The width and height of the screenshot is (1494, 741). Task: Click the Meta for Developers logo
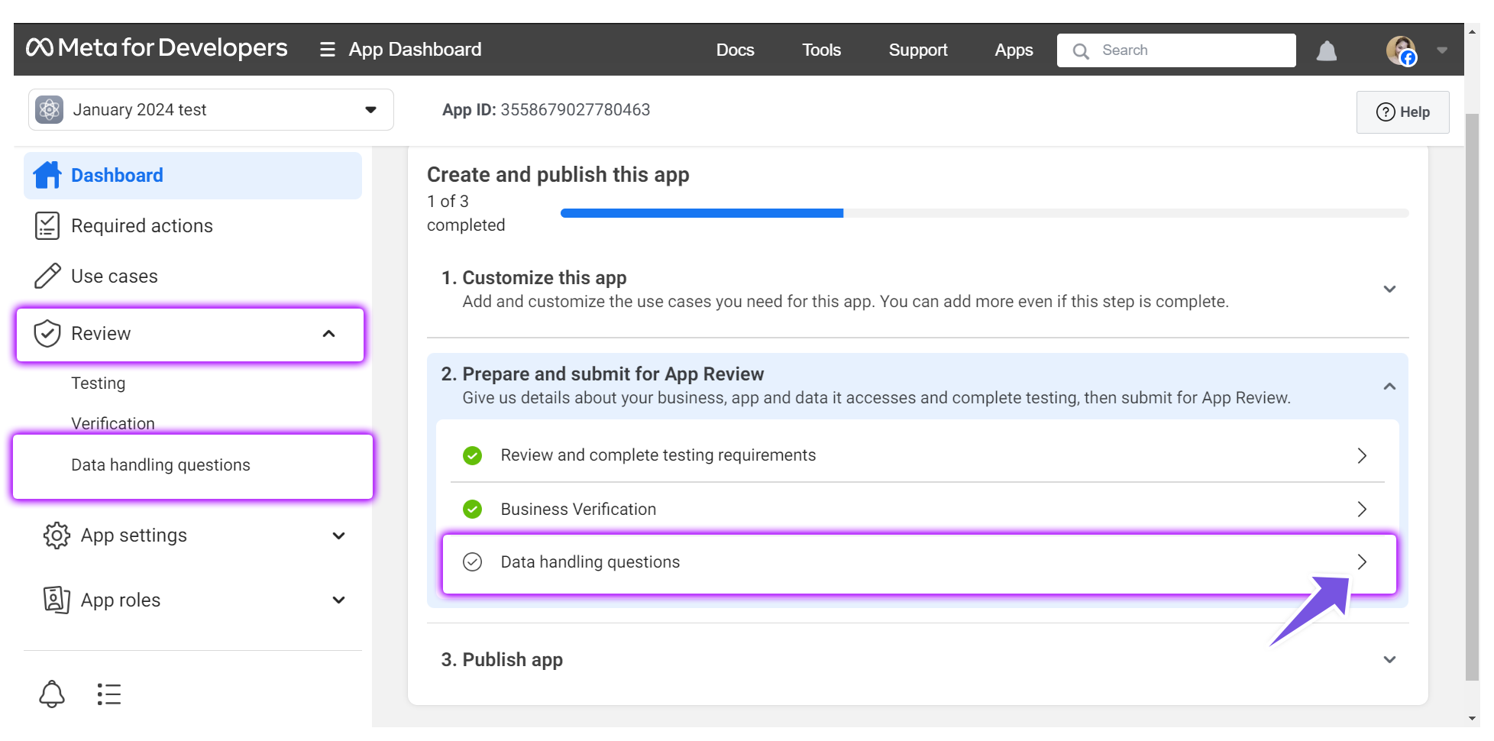pyautogui.click(x=157, y=48)
